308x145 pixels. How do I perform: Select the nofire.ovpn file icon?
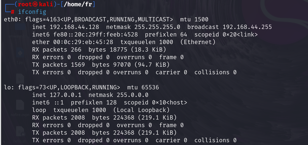(x=20, y=105)
